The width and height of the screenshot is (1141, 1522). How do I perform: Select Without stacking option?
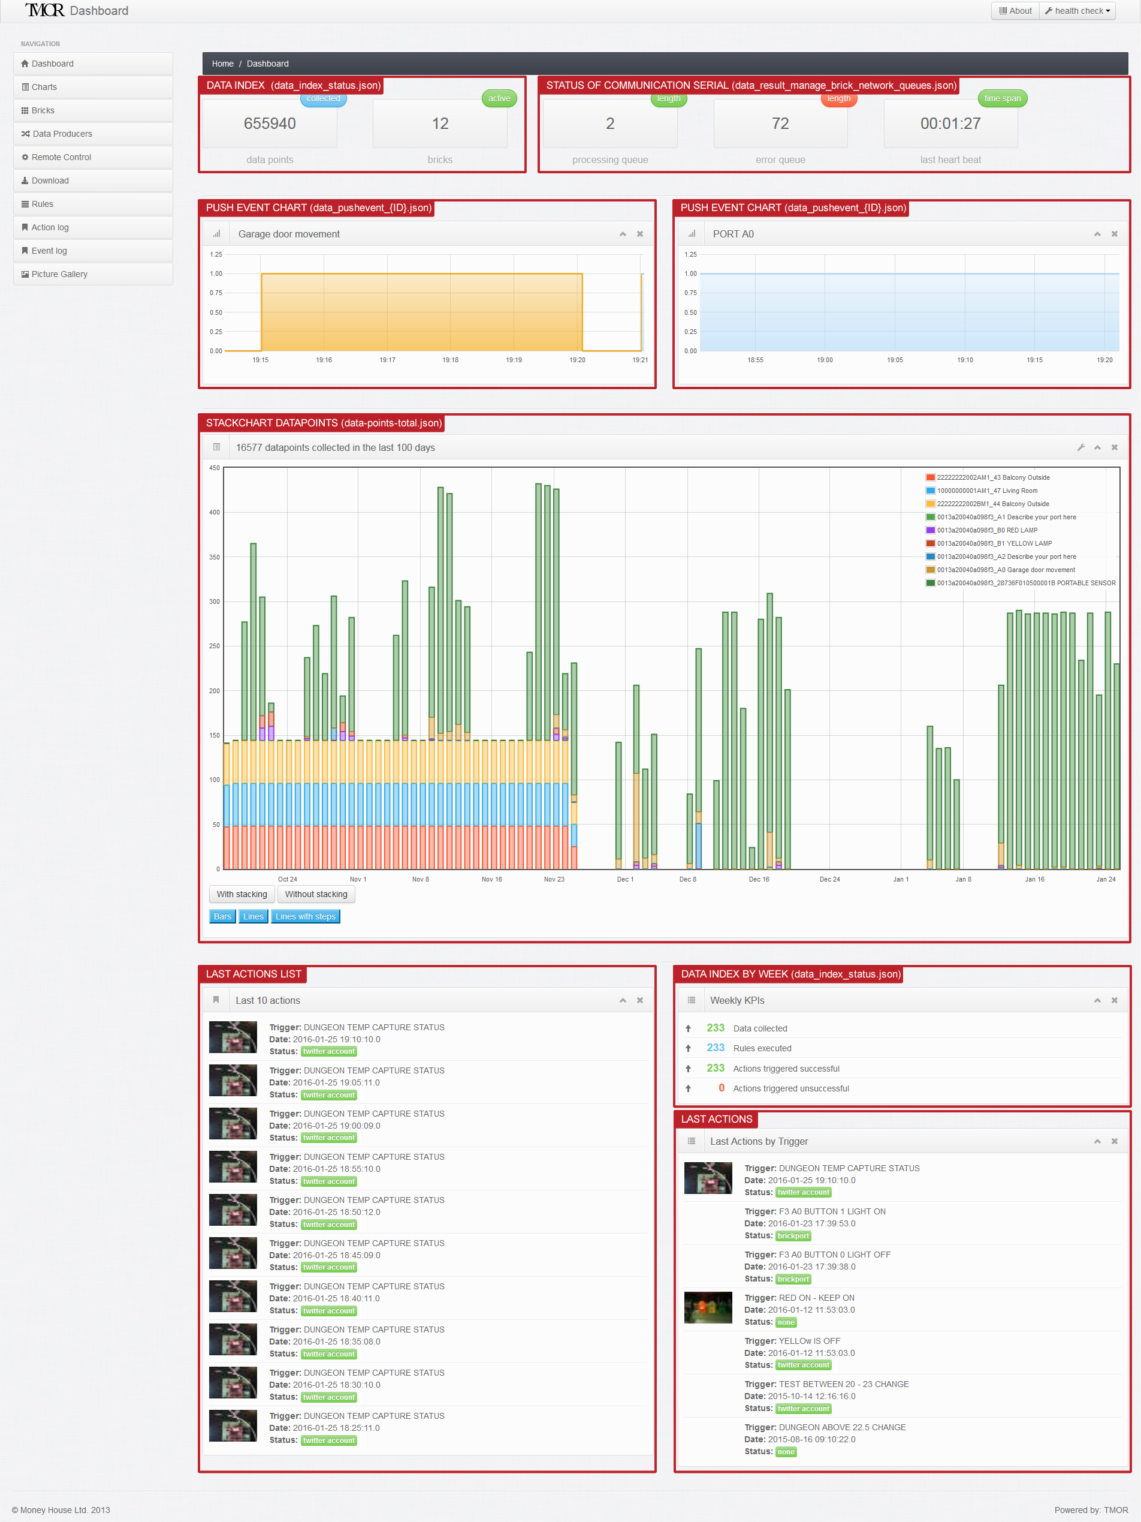pyautogui.click(x=316, y=894)
